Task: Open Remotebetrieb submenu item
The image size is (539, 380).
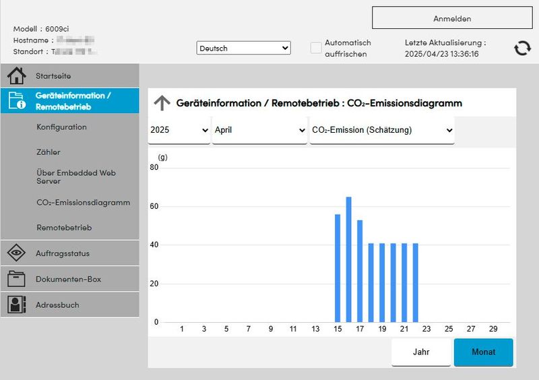Action: coord(64,227)
